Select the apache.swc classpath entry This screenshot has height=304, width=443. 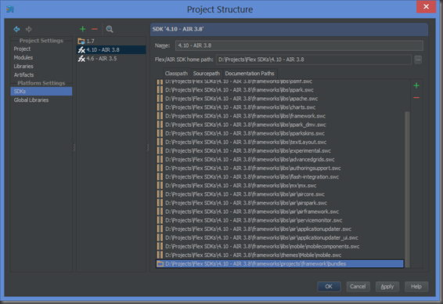click(279, 99)
